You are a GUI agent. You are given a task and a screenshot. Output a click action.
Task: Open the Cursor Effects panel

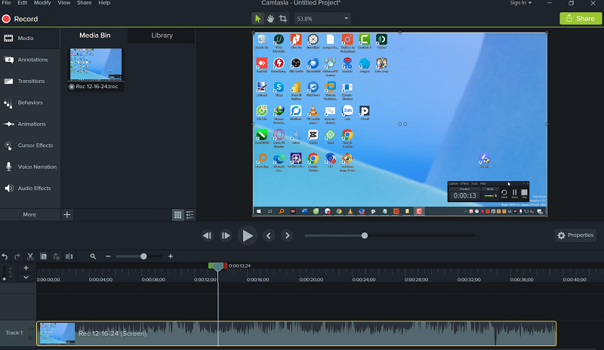pyautogui.click(x=29, y=146)
